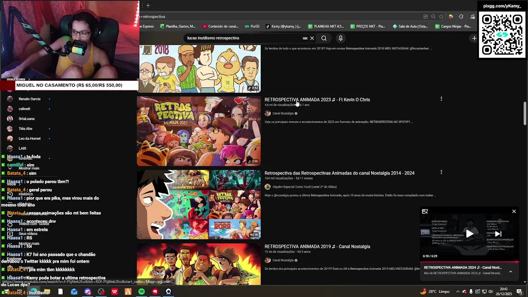
Task: Bookmark page with the star icon
Action: click(441, 16)
